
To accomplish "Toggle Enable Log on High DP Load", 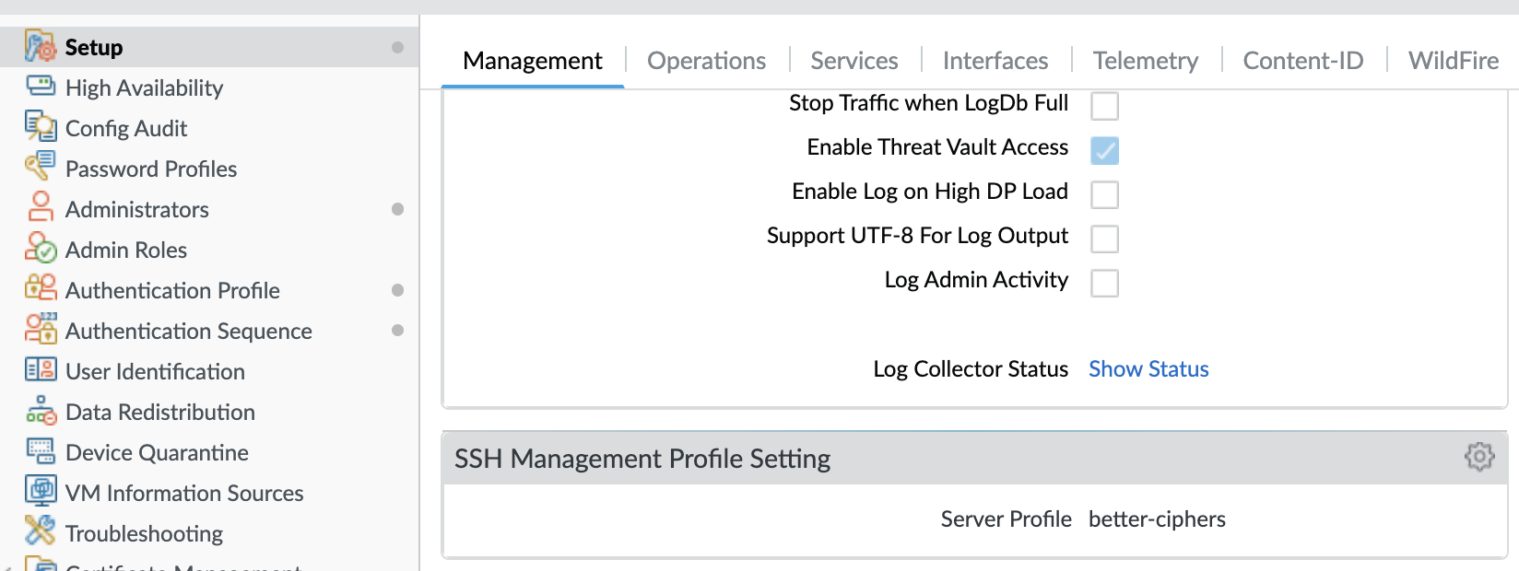I will [1104, 194].
